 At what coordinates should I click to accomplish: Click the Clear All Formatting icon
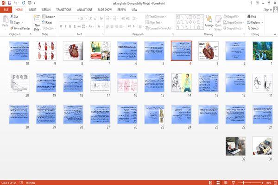click(101, 19)
